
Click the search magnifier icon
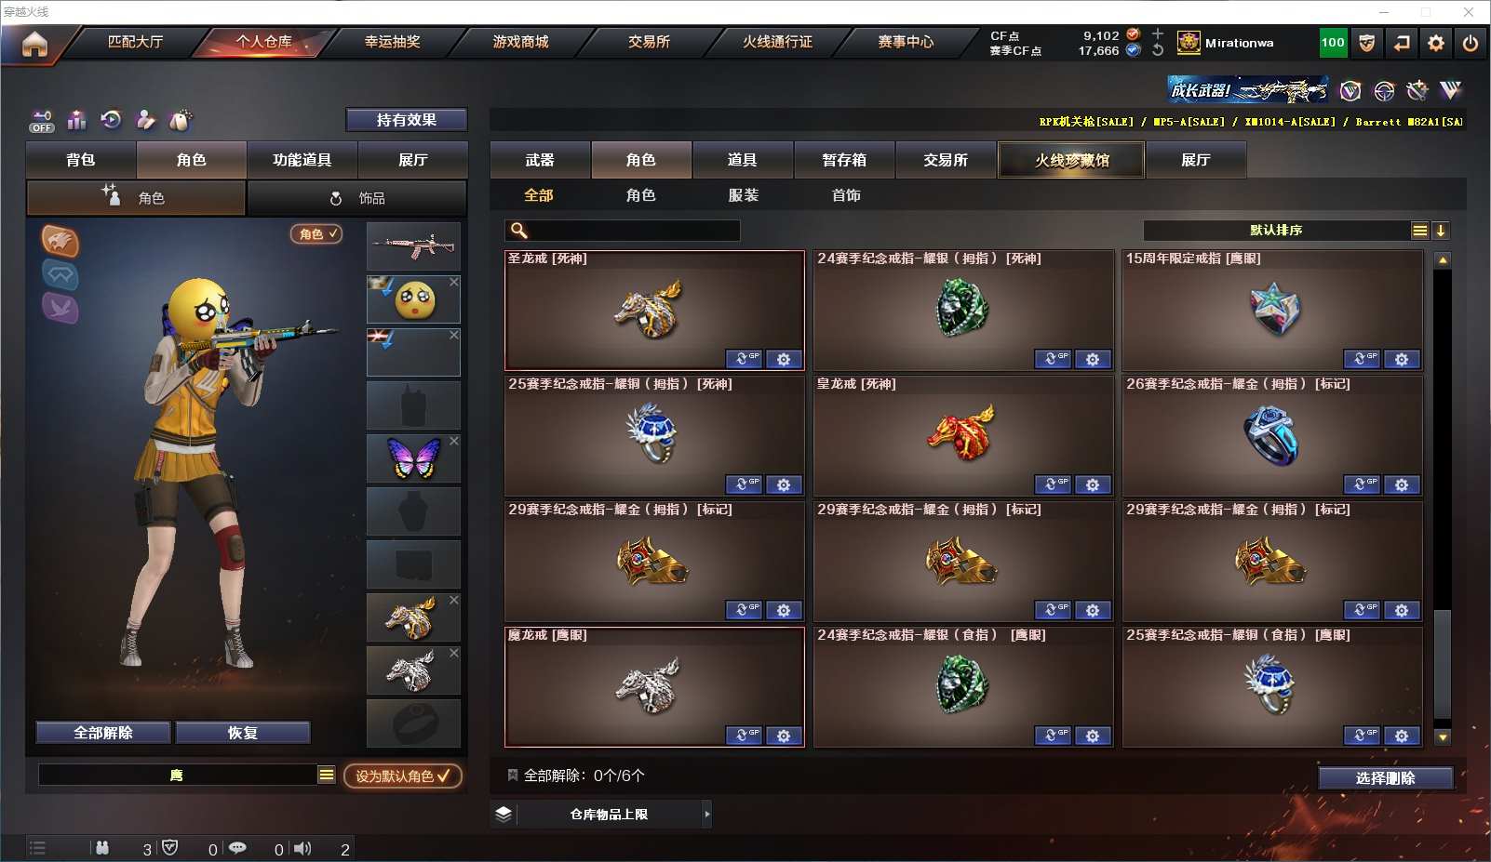[519, 231]
